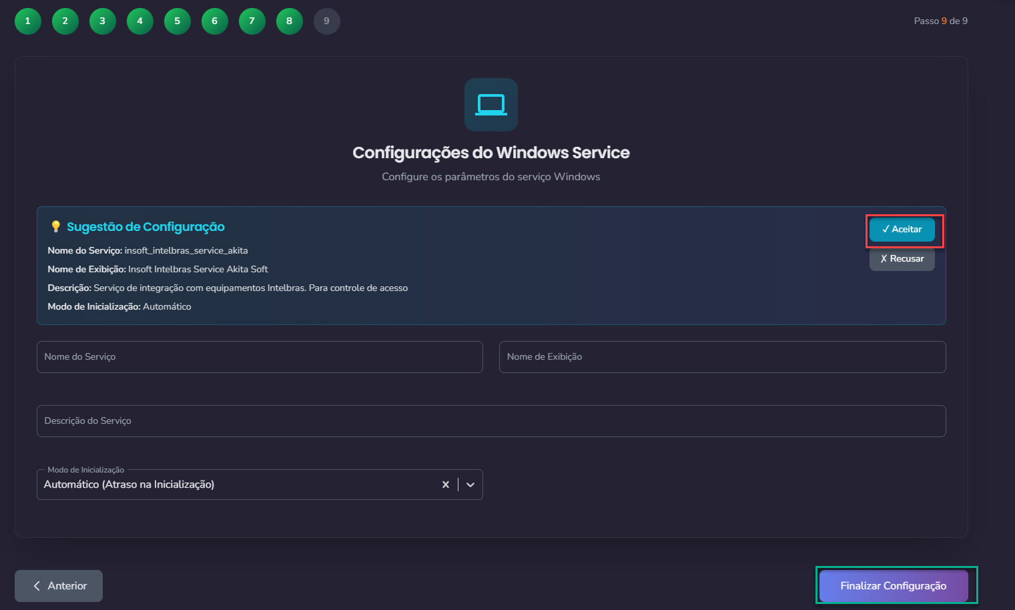Go to step 1 in wizard

(x=28, y=21)
